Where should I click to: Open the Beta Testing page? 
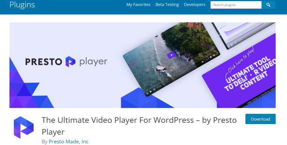coord(167,5)
